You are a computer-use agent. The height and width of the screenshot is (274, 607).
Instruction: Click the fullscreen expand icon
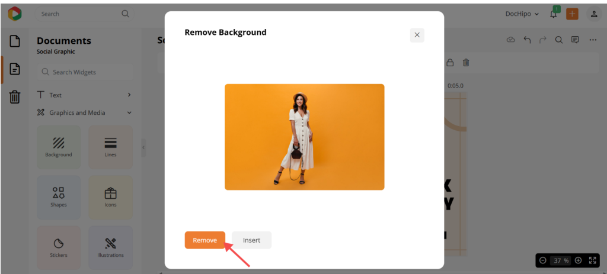593,260
